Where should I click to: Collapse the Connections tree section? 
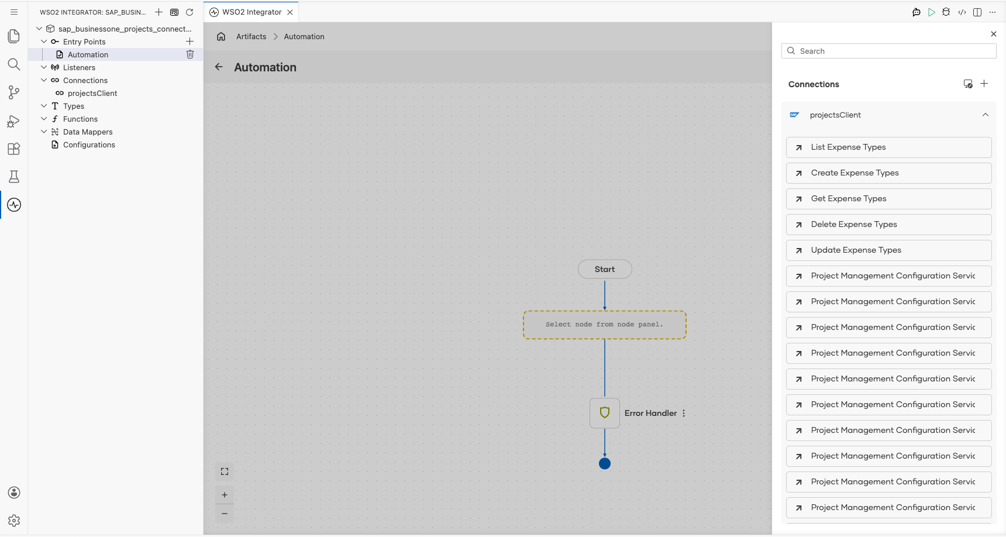coord(44,80)
